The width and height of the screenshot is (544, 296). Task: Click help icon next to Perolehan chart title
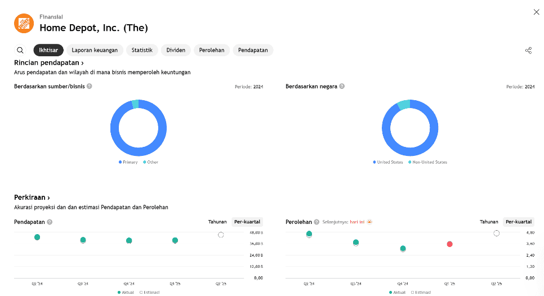click(x=317, y=222)
